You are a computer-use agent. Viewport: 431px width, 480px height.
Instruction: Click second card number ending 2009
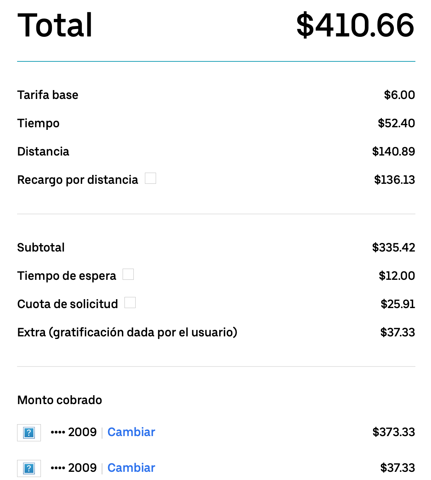74,468
